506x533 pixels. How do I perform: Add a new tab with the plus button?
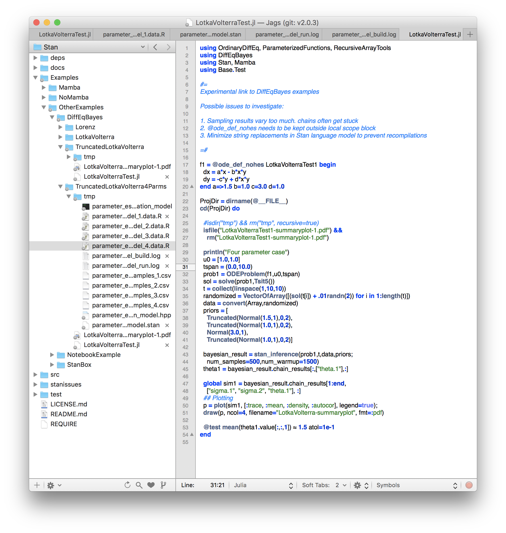tap(470, 34)
